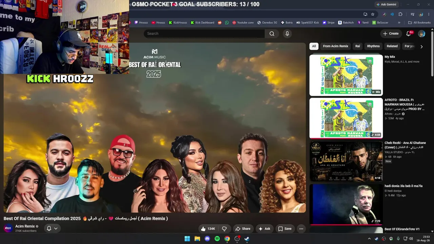Open YouTube notifications bell in the header

(x=409, y=34)
